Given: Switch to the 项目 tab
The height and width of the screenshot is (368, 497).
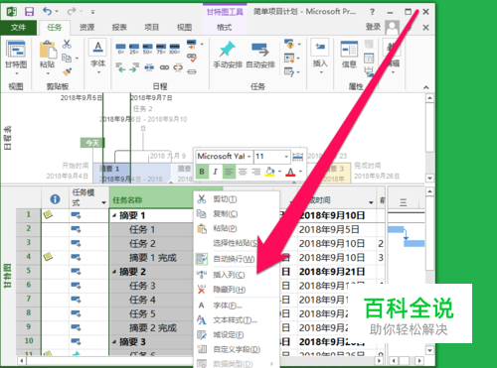Looking at the screenshot, I should [152, 28].
